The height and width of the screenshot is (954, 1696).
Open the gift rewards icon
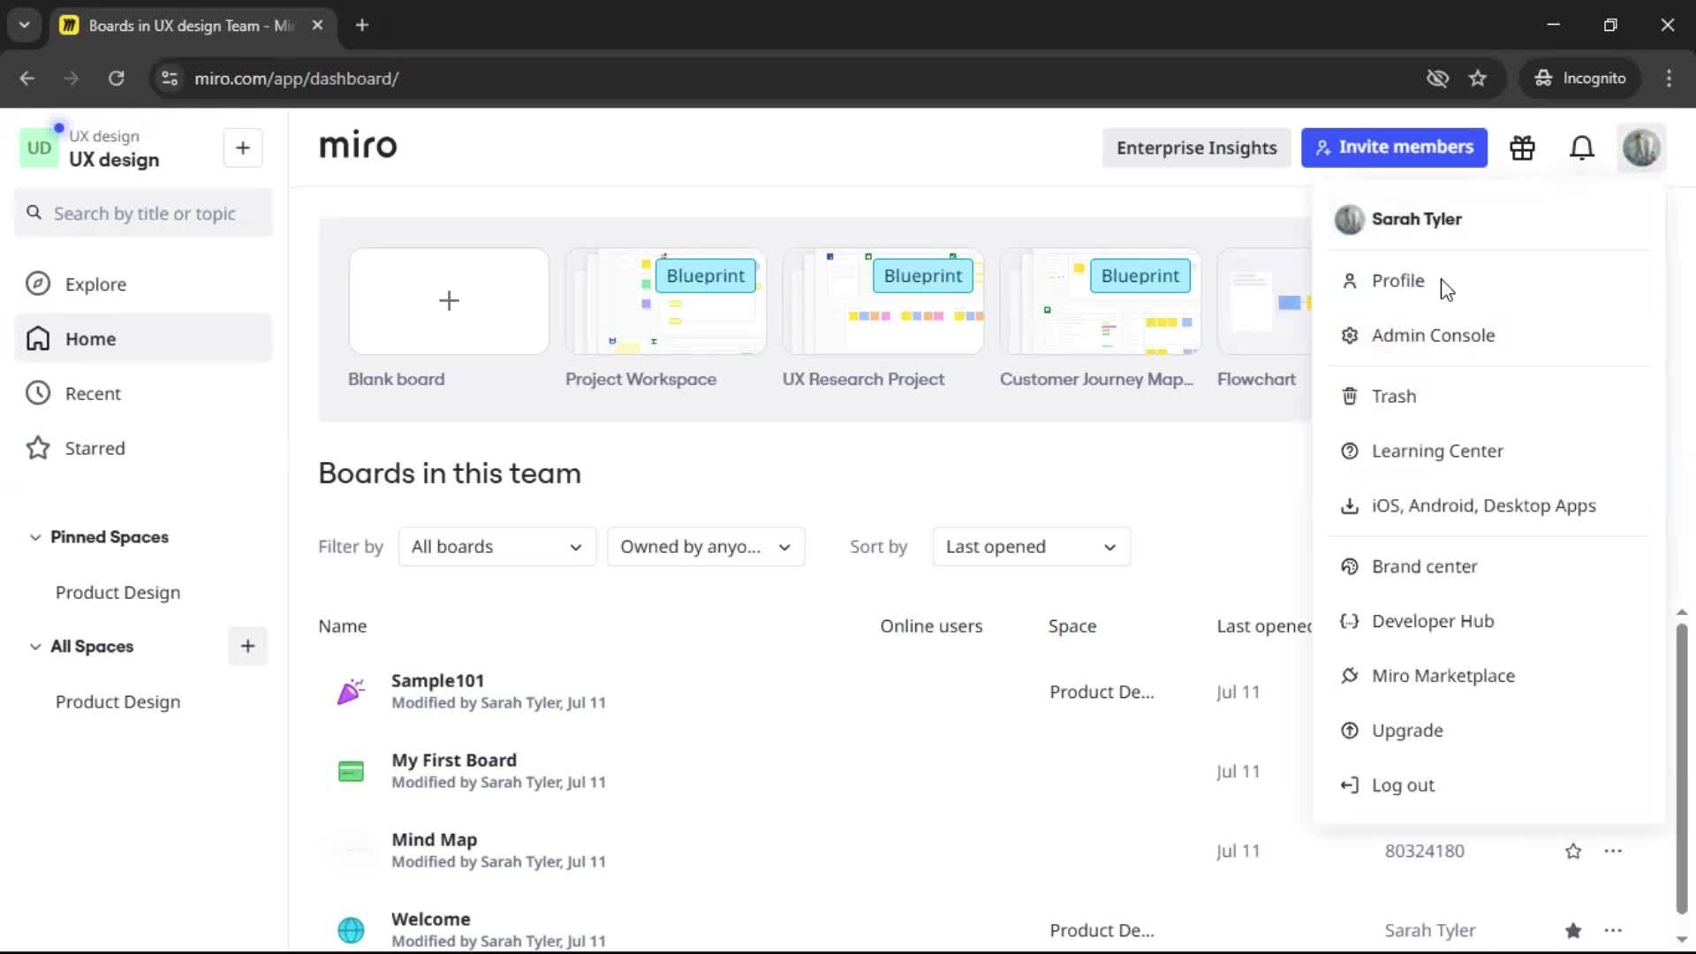1522,148
